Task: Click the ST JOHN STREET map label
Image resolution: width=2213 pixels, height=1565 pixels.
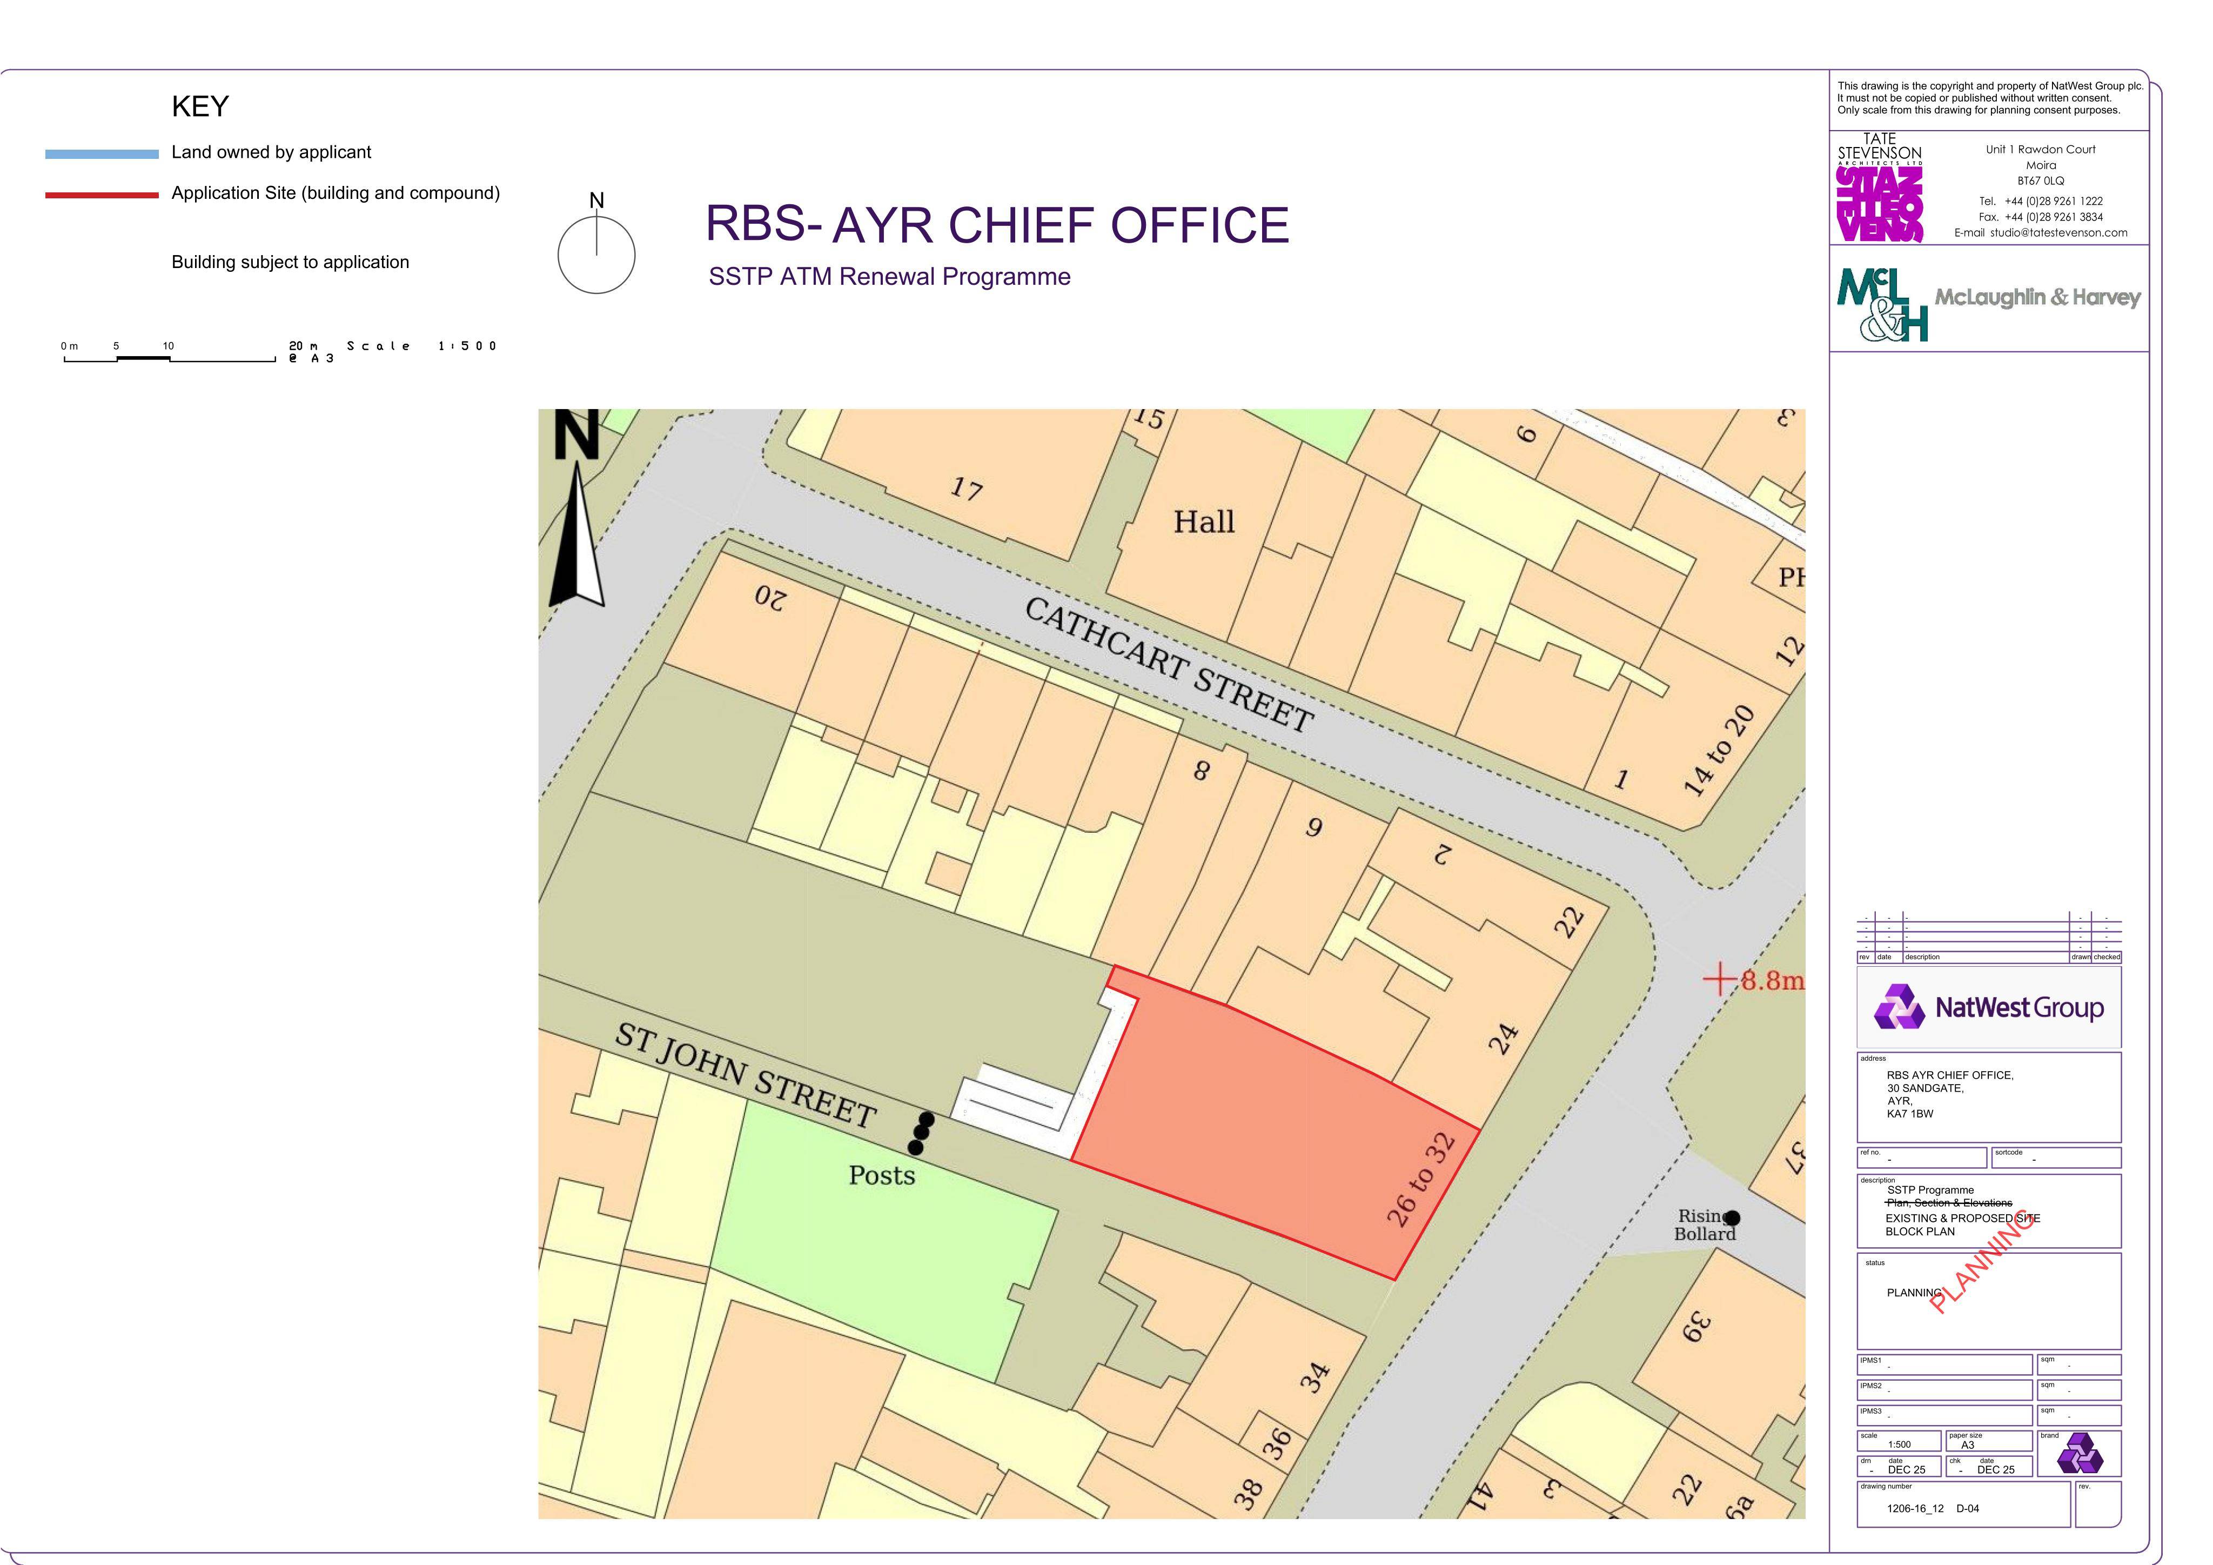Action: coord(746,1075)
